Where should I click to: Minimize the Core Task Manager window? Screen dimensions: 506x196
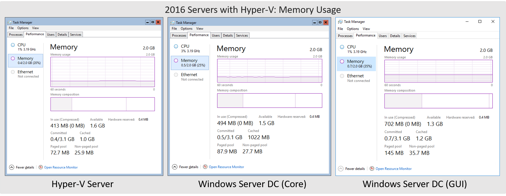point(315,23)
